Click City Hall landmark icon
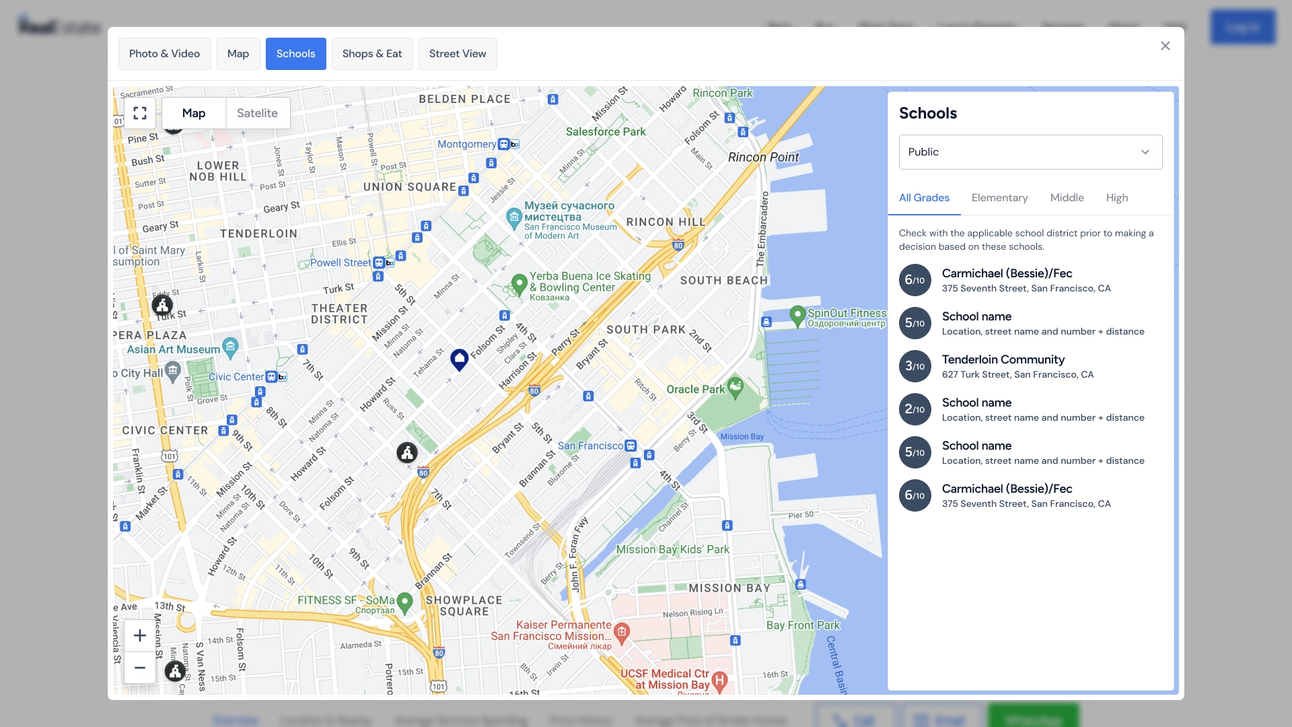Viewport: 1292px width, 727px height. coord(173,370)
